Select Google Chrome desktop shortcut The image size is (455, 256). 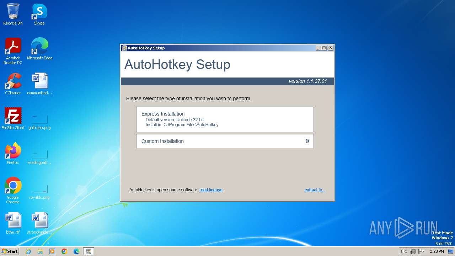click(13, 191)
